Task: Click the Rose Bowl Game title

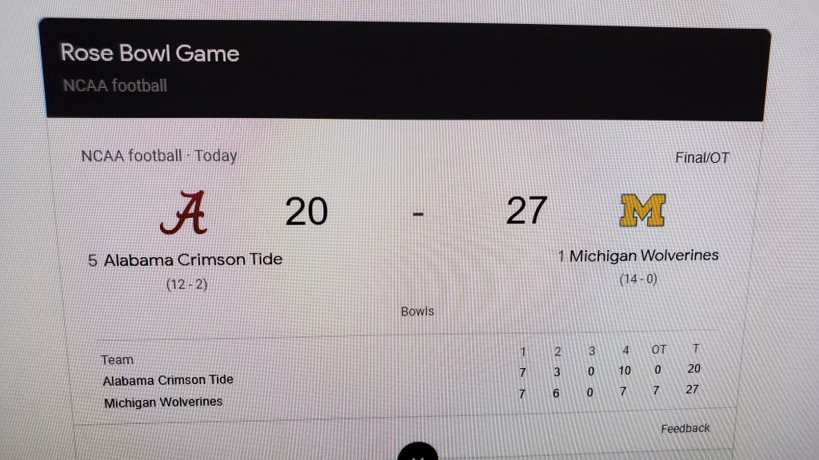Action: (150, 54)
